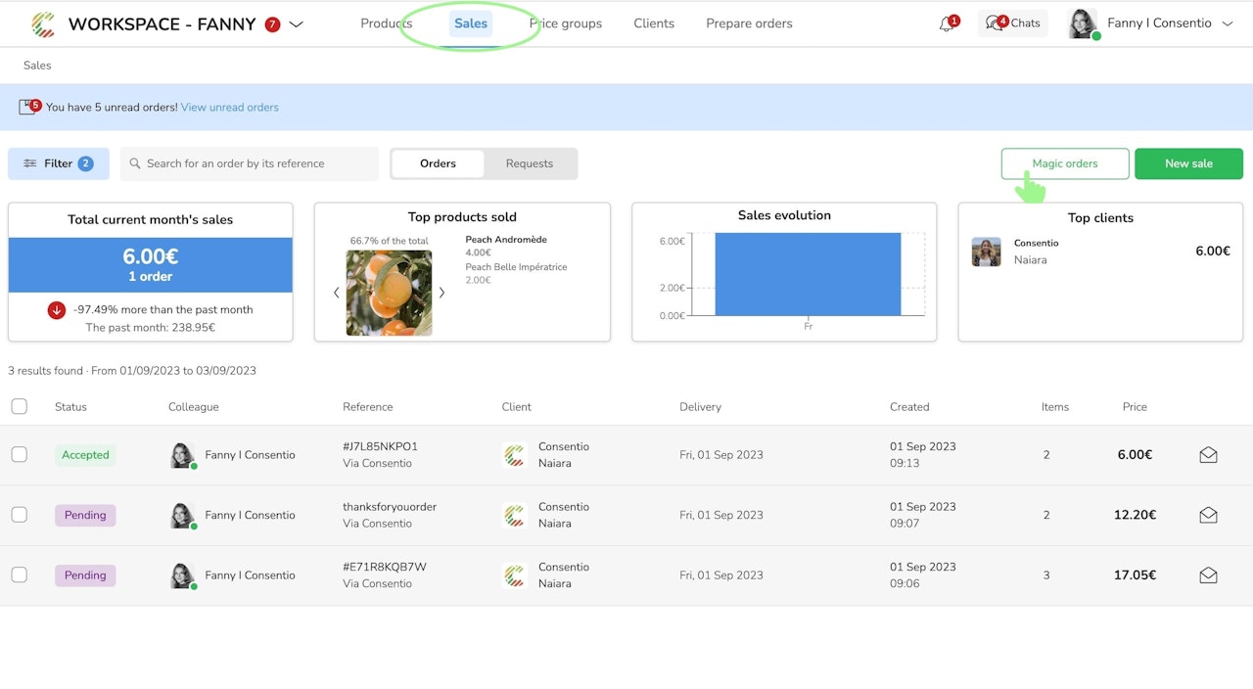Show previous top product with left arrow
The image size is (1253, 689).
(336, 293)
